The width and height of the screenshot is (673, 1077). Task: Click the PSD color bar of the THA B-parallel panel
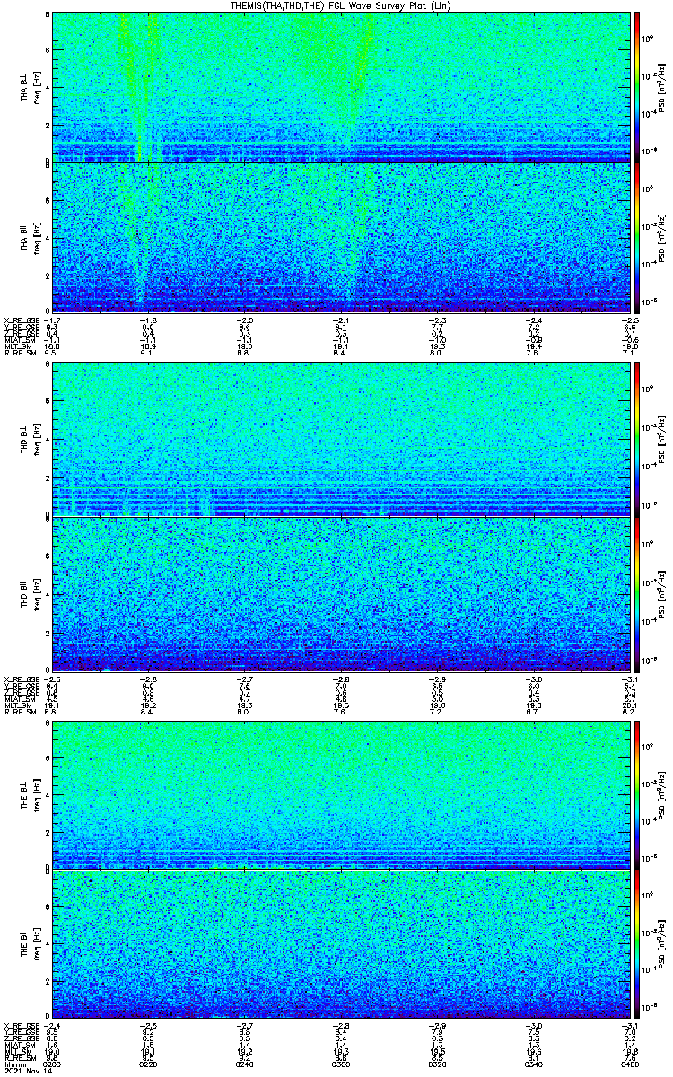pyautogui.click(x=637, y=238)
